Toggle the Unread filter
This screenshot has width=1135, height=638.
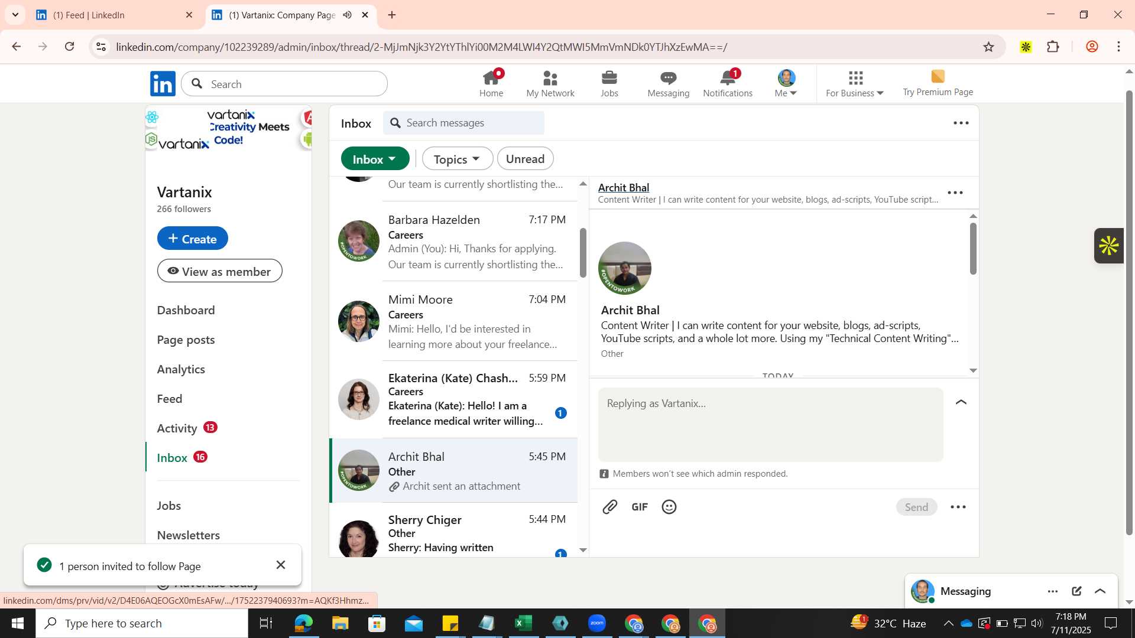(x=525, y=159)
